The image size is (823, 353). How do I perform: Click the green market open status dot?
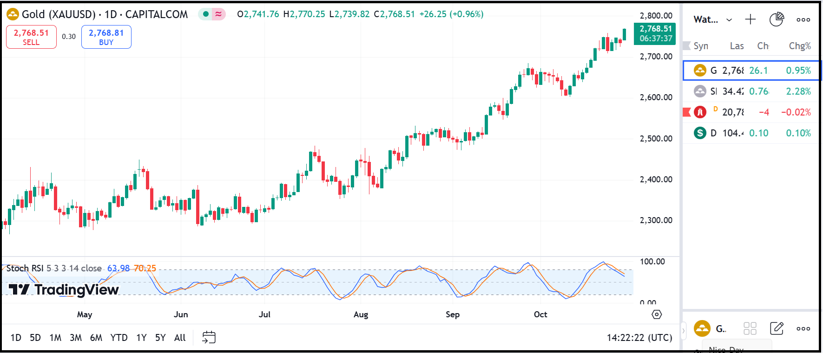pyautogui.click(x=206, y=14)
